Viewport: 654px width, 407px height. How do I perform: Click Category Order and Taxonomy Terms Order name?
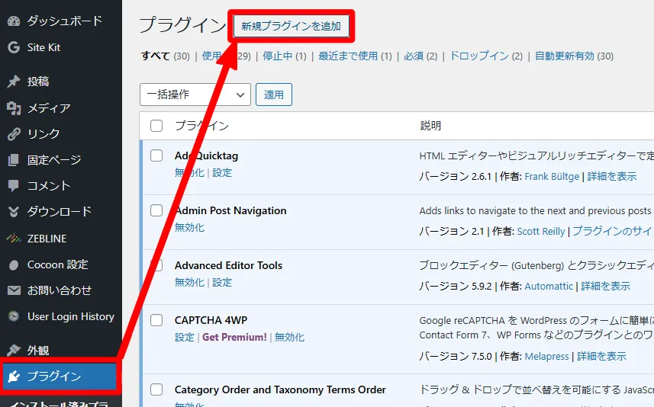(280, 389)
